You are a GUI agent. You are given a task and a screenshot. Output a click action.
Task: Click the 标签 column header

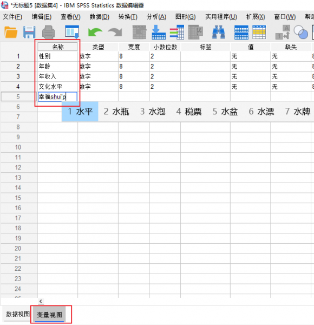(x=206, y=47)
